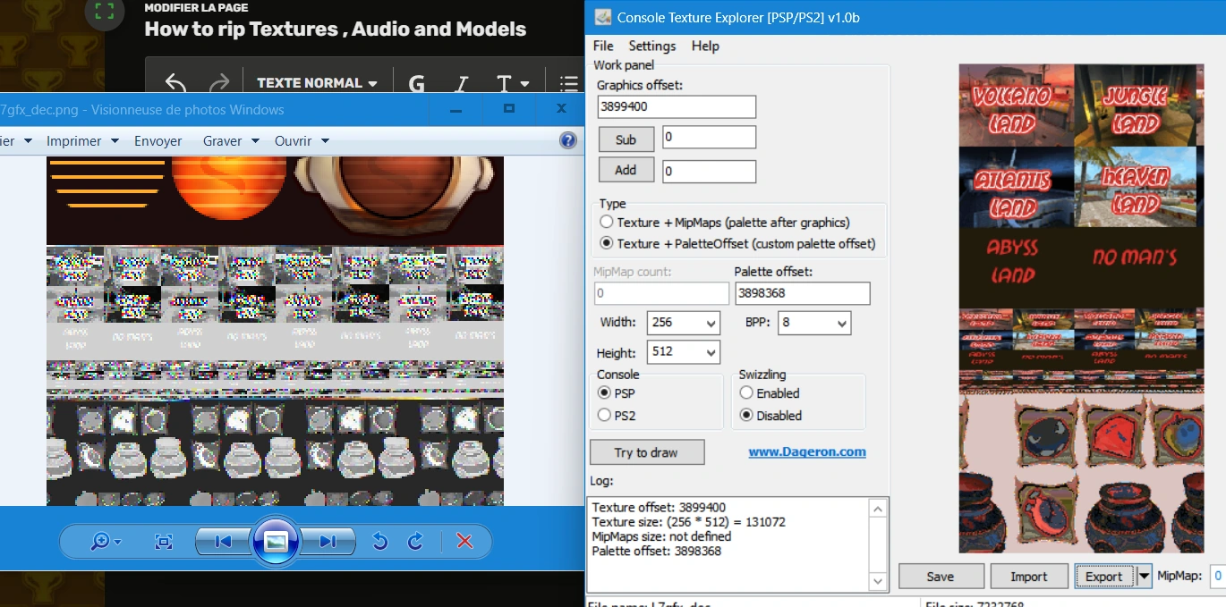The width and height of the screenshot is (1226, 607).
Task: Go to next image in photo viewer
Action: point(328,541)
